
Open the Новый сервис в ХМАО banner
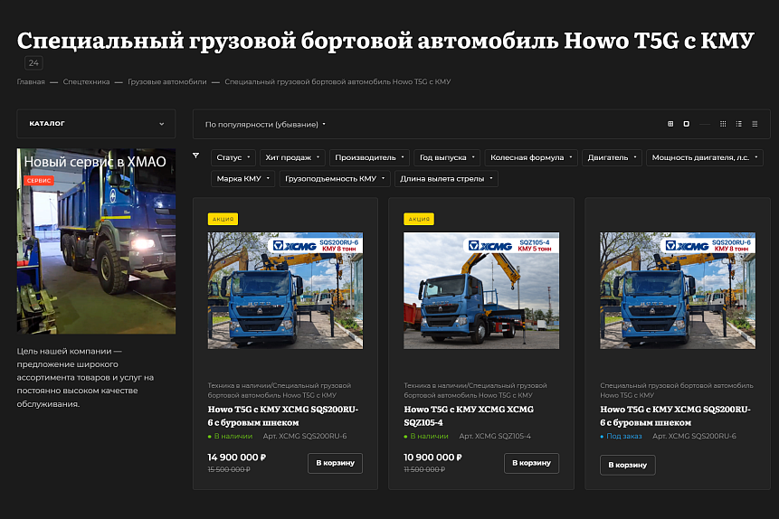coord(96,241)
